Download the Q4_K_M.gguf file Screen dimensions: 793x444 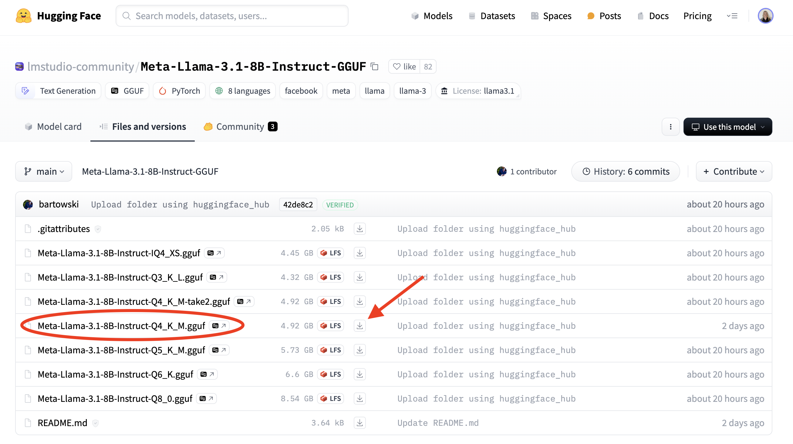tap(359, 326)
